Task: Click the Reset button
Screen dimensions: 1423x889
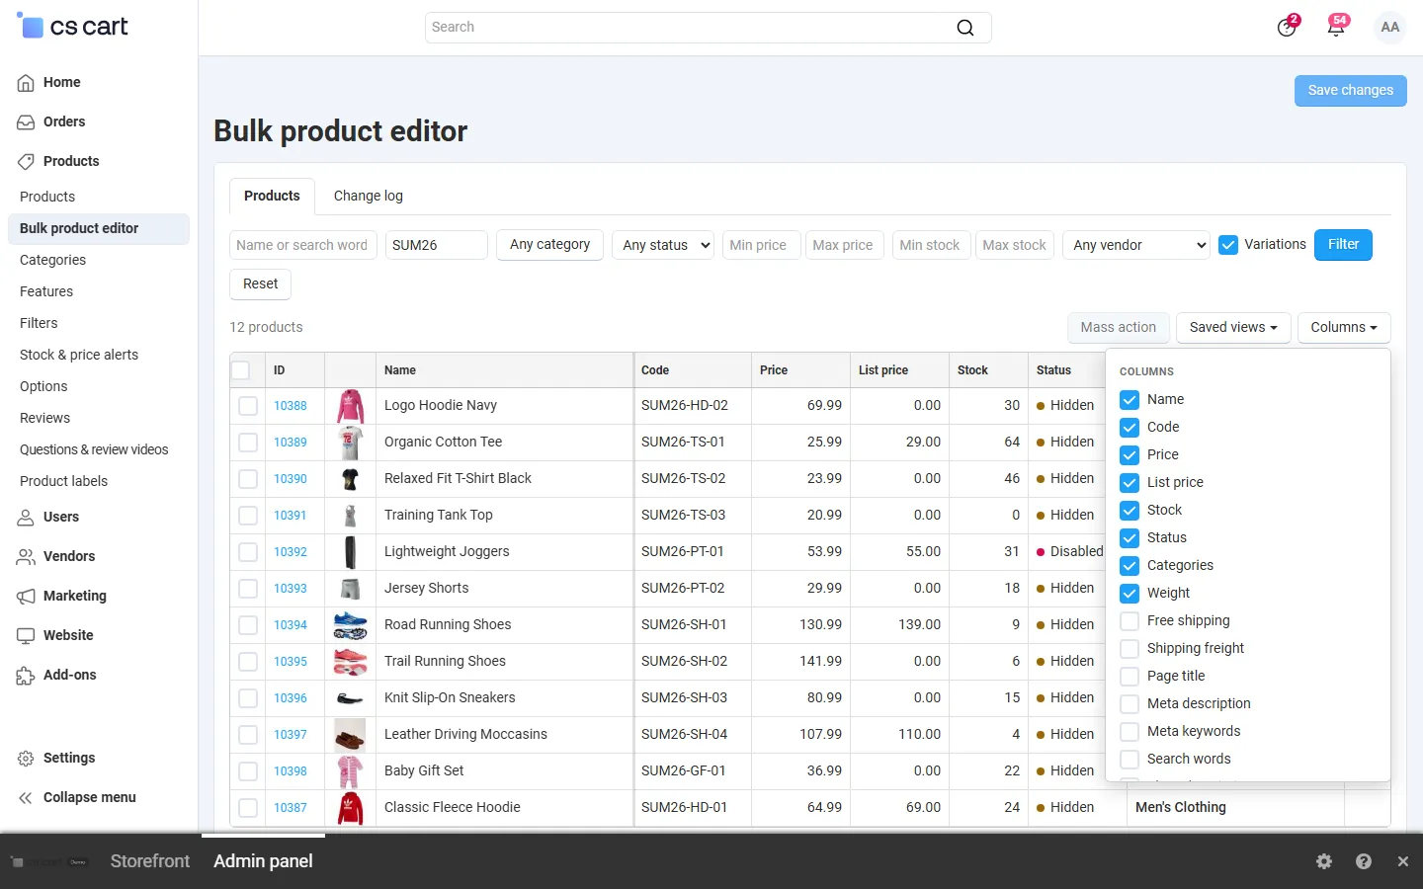Action: click(x=261, y=284)
